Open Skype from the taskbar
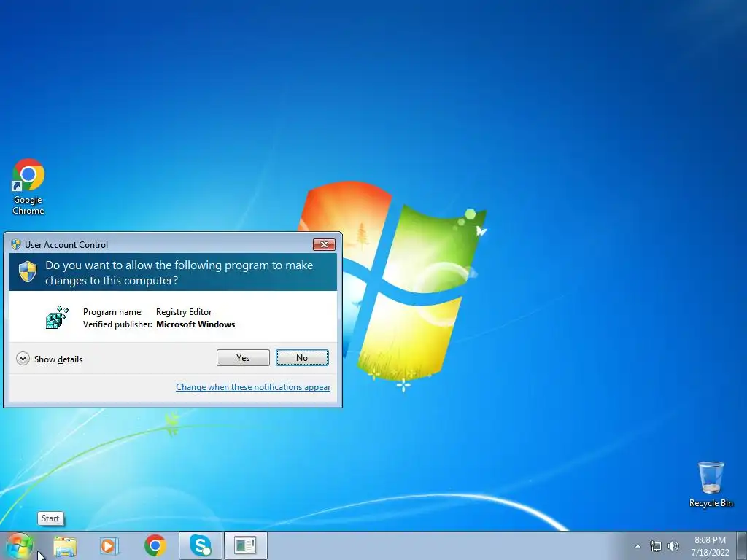This screenshot has width=747, height=560. tap(200, 545)
